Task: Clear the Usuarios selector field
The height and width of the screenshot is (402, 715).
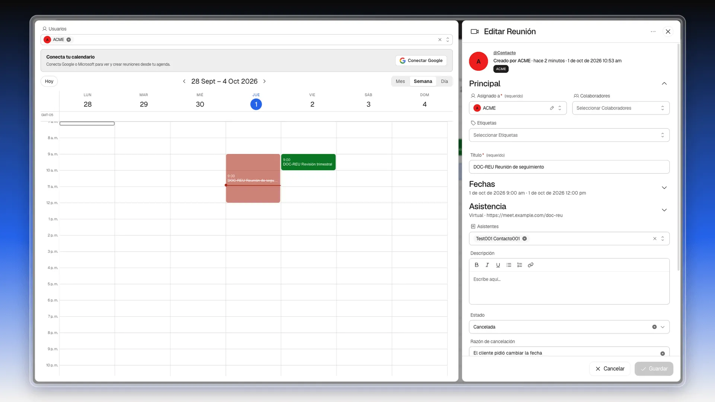Action: click(x=440, y=39)
